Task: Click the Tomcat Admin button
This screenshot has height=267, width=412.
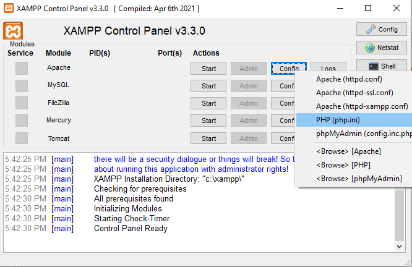Action: [x=249, y=138]
